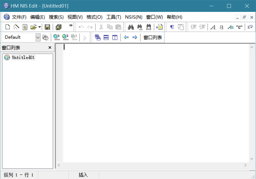Image resolution: width=256 pixels, height=179 pixels.
Task: Click the Find binoculars icon
Action: coord(131,27)
